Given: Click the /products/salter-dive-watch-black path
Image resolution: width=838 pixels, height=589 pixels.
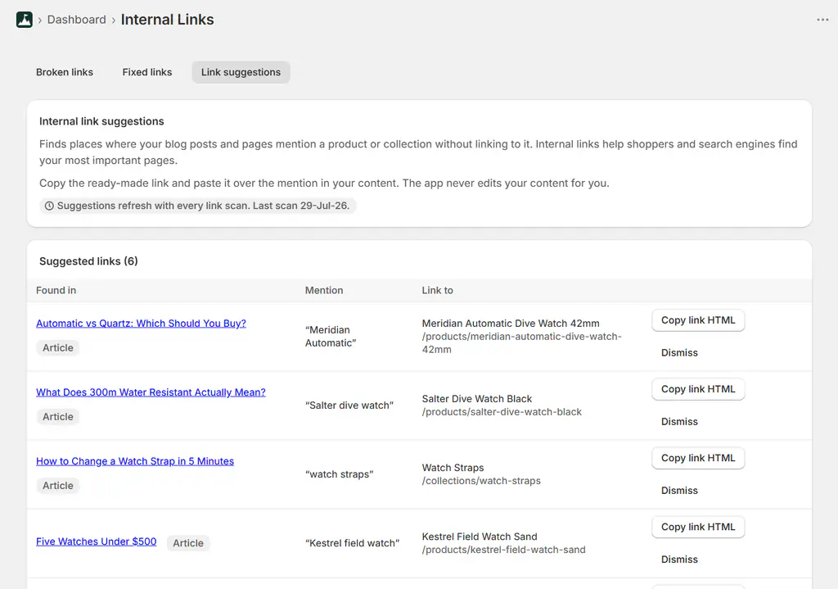Looking at the screenshot, I should click(502, 412).
